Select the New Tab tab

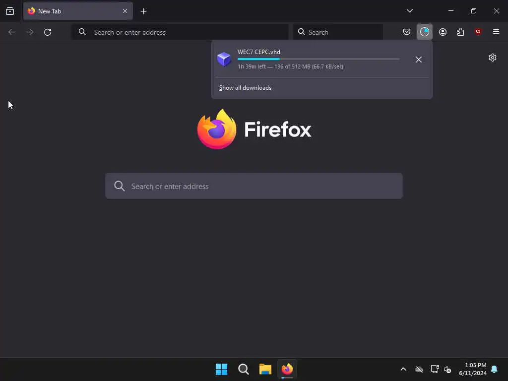coord(78,11)
